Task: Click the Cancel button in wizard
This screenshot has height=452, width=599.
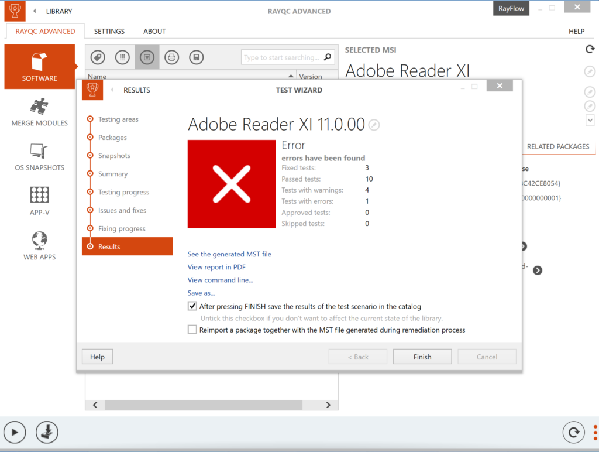Action: click(x=487, y=357)
